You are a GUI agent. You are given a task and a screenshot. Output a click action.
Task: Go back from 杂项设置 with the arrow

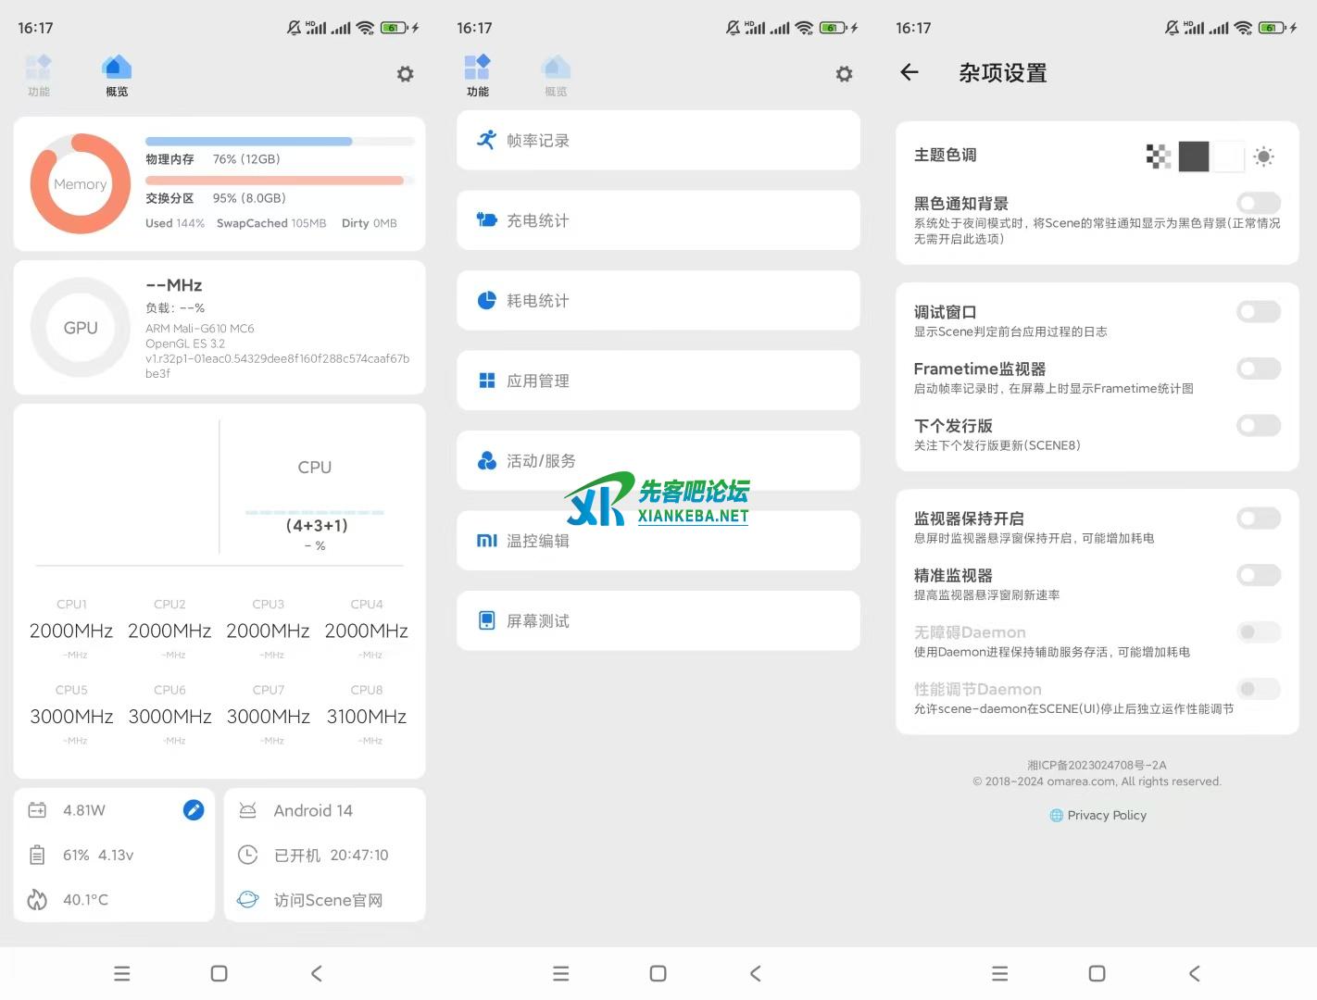pos(909,73)
